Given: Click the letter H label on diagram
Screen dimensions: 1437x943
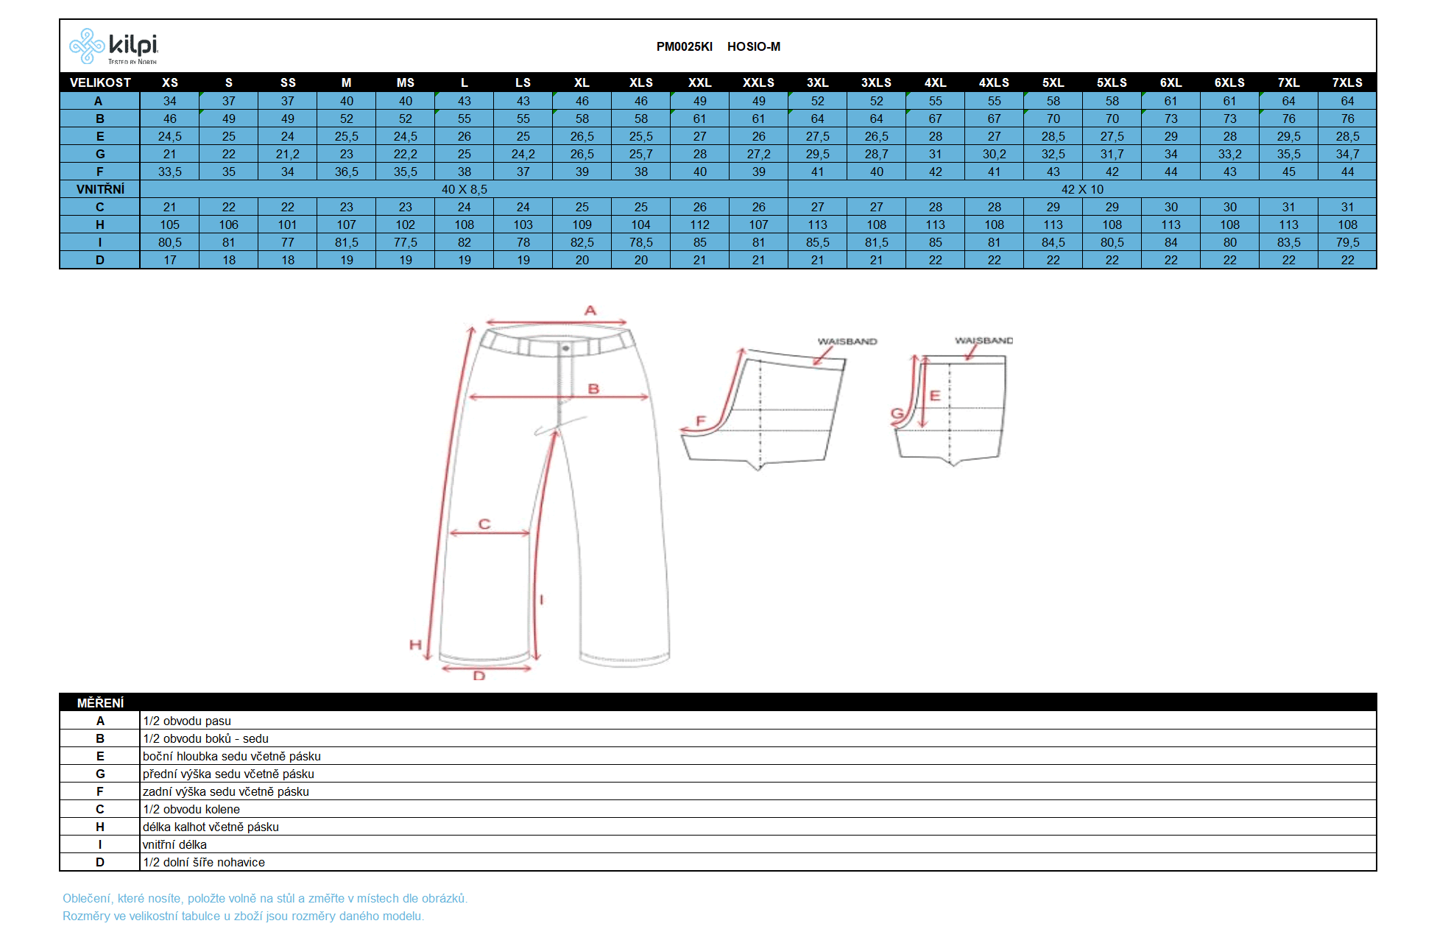Looking at the screenshot, I should coord(415,645).
